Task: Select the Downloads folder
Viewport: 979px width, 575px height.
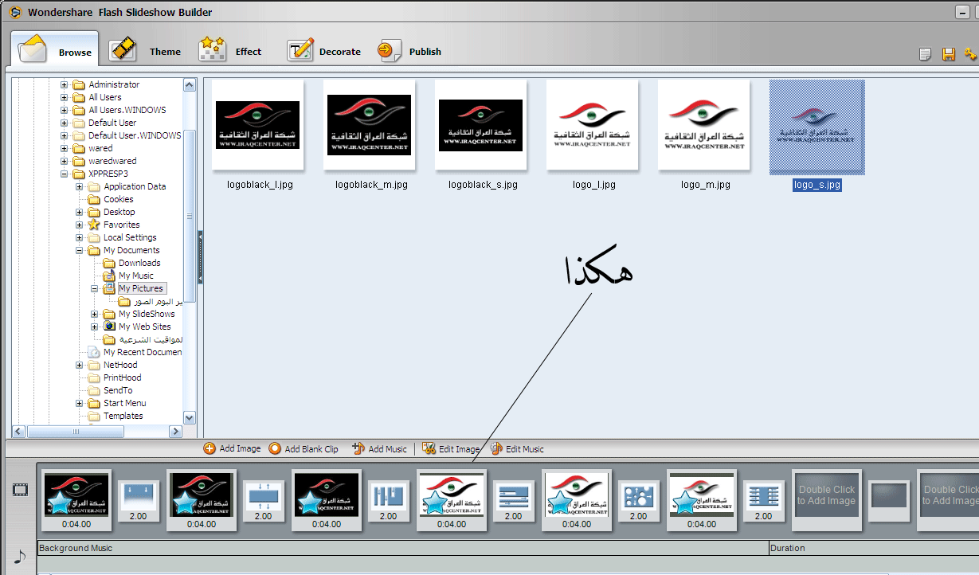Action: click(139, 263)
